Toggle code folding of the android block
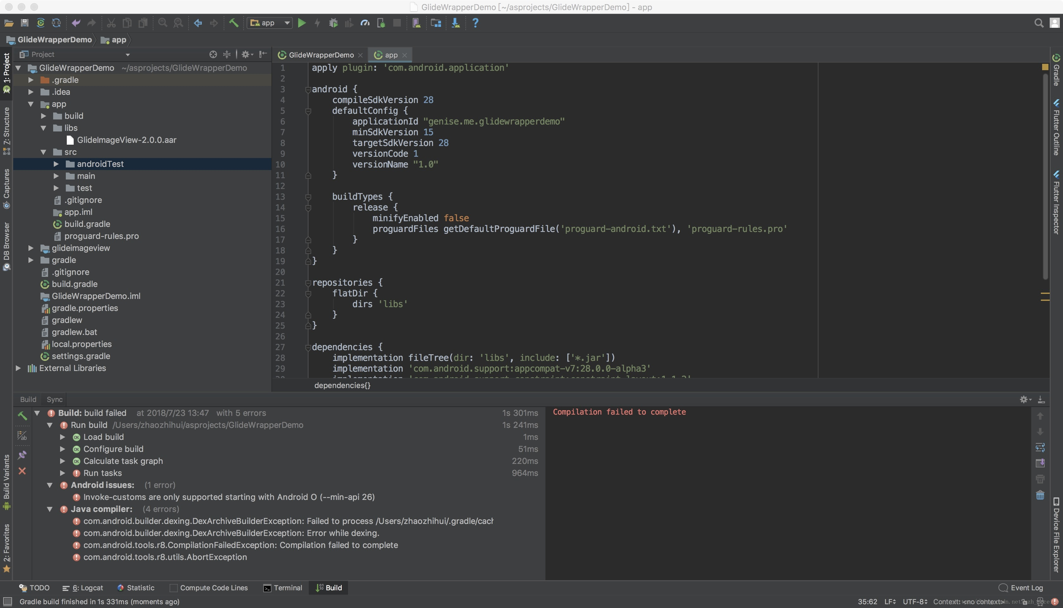 pos(308,90)
